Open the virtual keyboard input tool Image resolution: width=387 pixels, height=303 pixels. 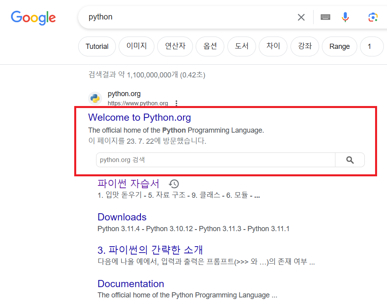point(325,17)
